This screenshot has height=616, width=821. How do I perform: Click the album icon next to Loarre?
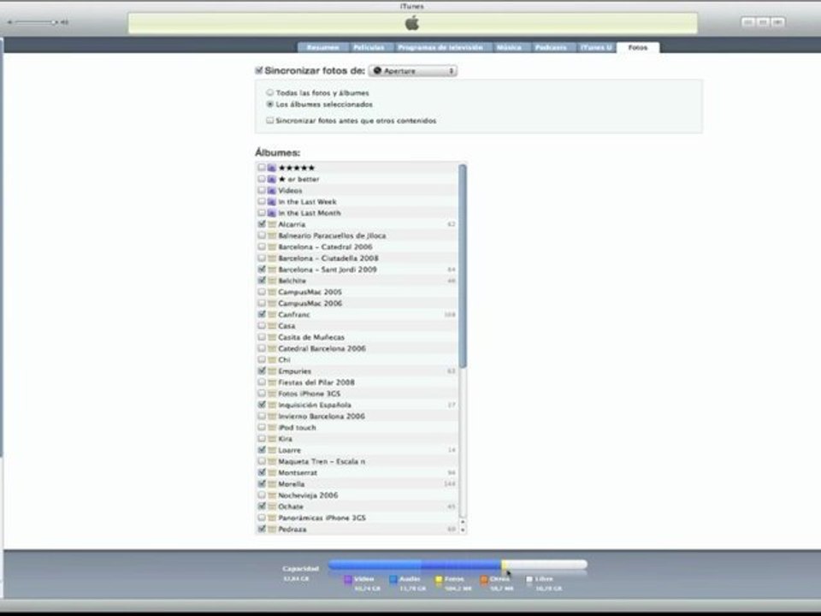click(x=272, y=450)
